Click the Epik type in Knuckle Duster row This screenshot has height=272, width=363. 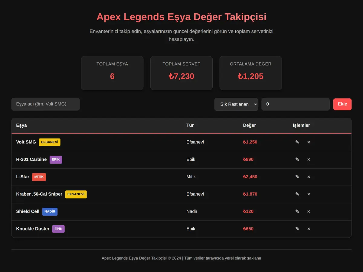(x=191, y=229)
